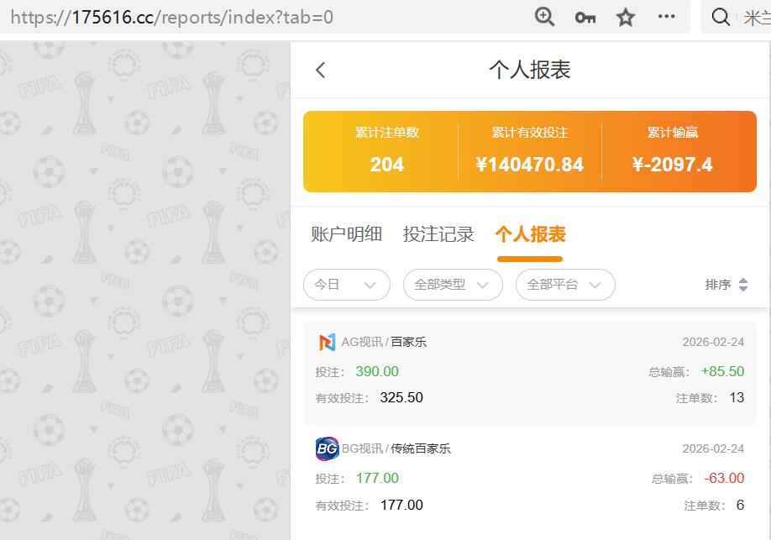Switch to the 账户明细 tab

coord(345,235)
